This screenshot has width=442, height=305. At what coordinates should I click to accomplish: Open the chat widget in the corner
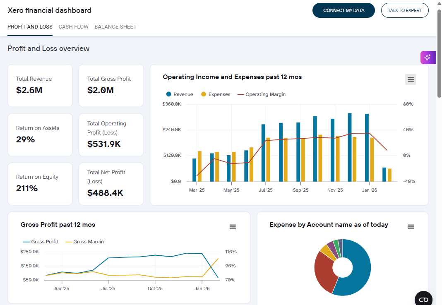click(423, 299)
